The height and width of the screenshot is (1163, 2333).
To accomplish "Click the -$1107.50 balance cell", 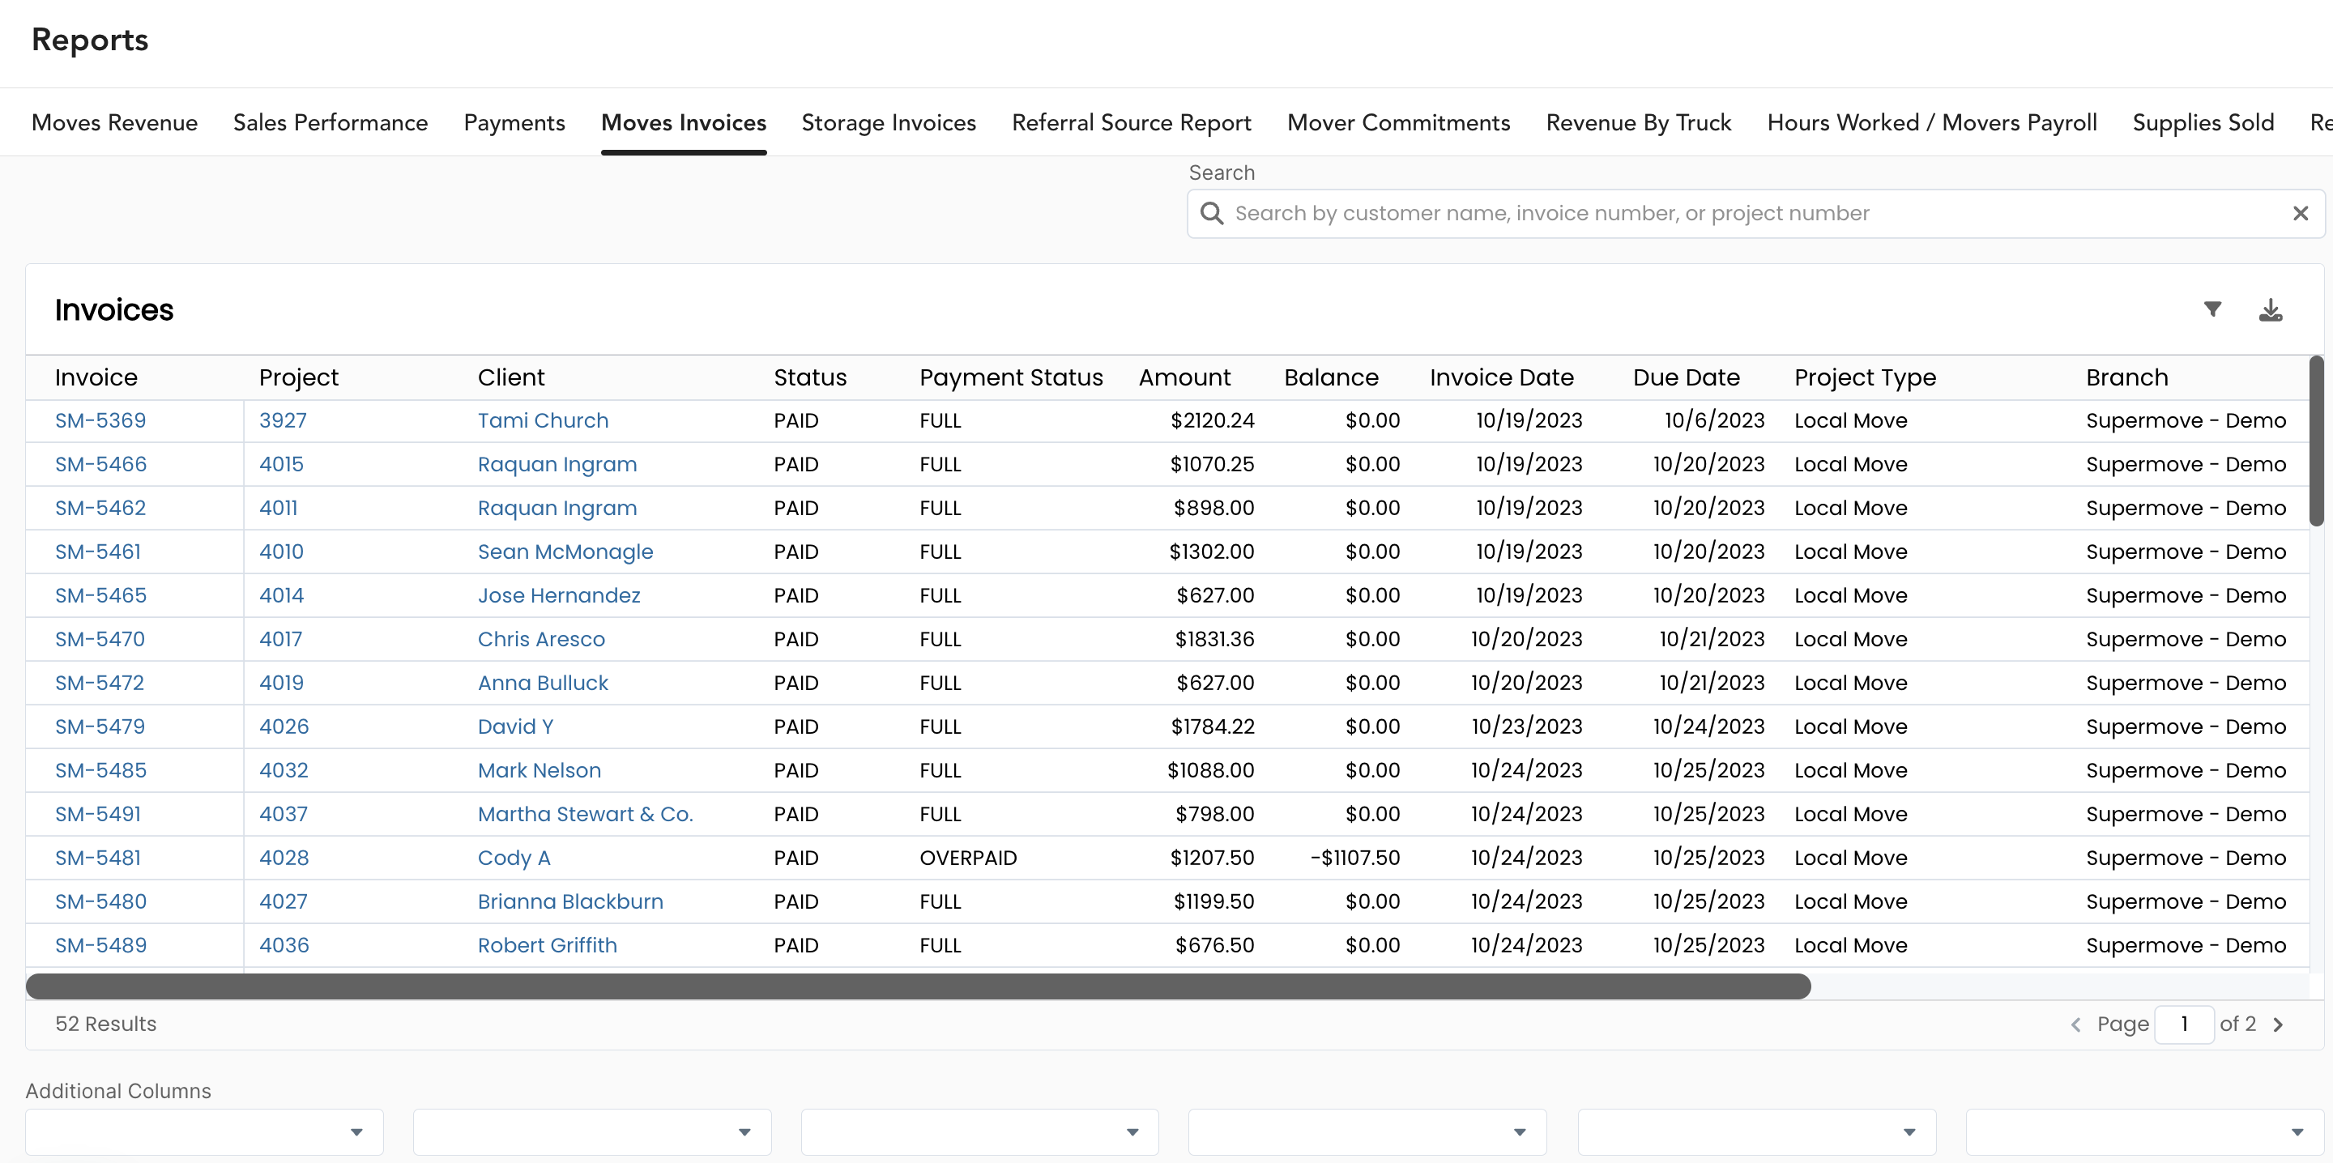I will click(1355, 858).
